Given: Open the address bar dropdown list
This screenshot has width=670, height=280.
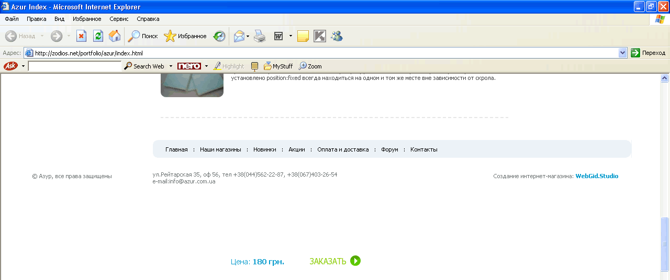Looking at the screenshot, I should pyautogui.click(x=623, y=53).
